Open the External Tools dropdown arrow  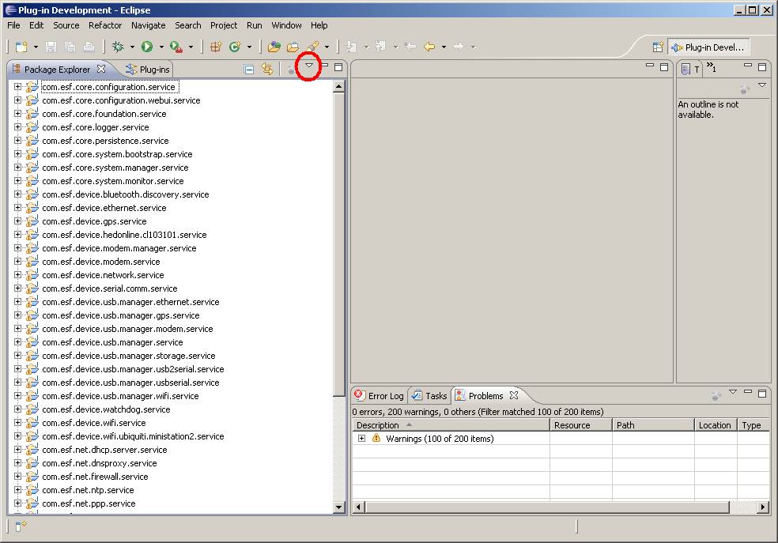[191, 47]
